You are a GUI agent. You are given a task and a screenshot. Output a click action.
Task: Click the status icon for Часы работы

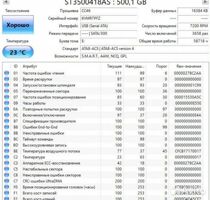click(x=7, y=103)
